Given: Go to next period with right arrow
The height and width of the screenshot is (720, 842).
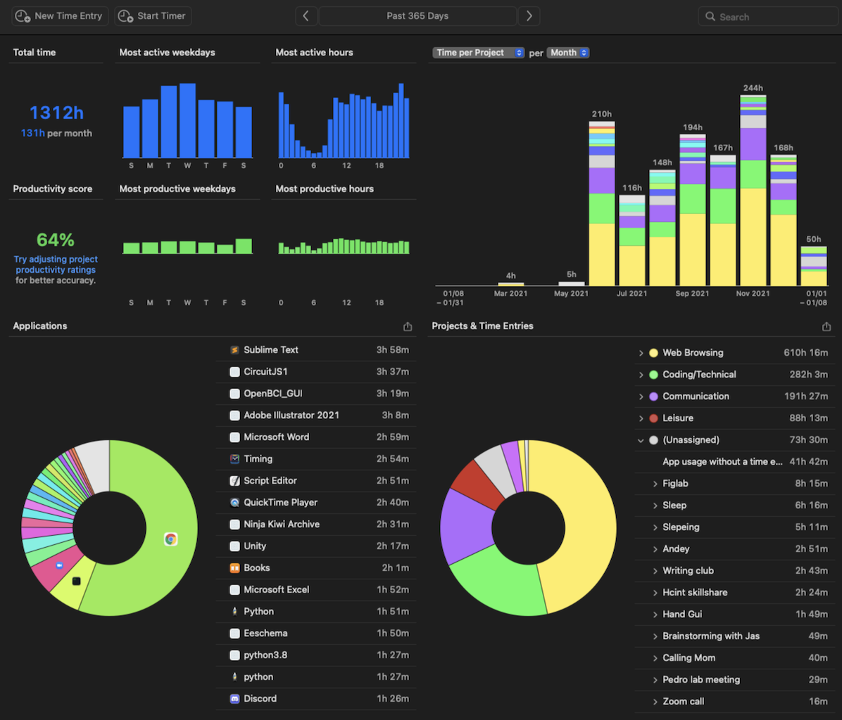Looking at the screenshot, I should click(529, 16).
